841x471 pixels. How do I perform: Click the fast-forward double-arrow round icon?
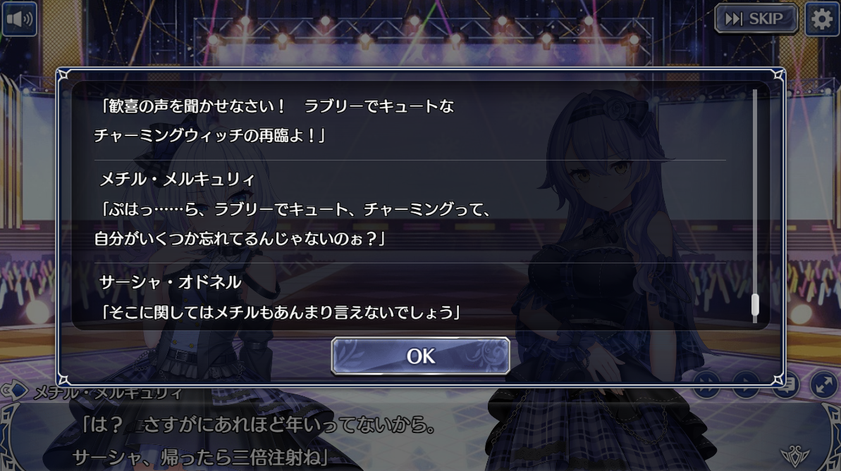tap(707, 383)
